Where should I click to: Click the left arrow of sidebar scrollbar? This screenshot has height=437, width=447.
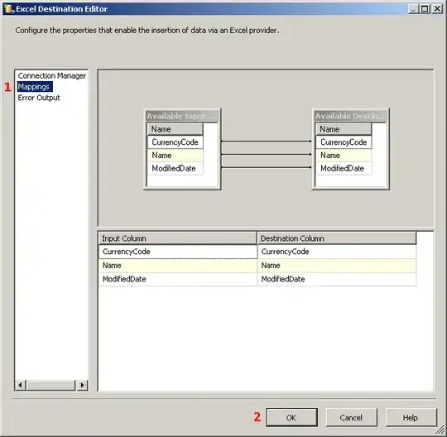tap(20, 385)
